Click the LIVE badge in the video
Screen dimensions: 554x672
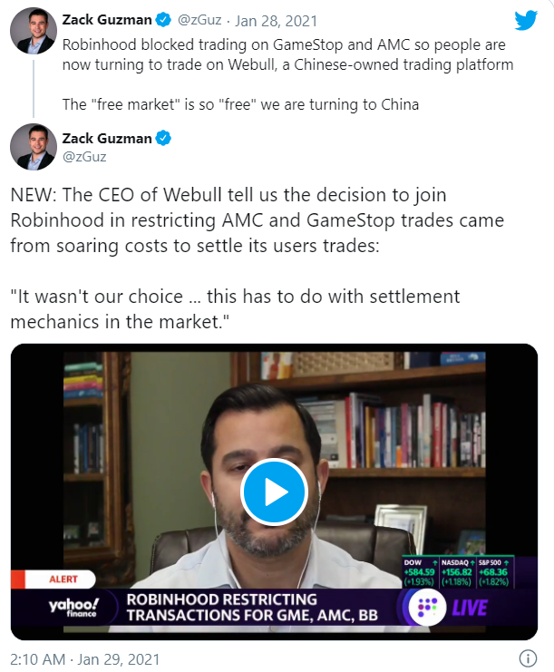tap(470, 608)
